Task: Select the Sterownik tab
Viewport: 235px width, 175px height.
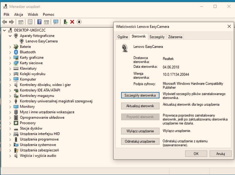Action: [139, 36]
